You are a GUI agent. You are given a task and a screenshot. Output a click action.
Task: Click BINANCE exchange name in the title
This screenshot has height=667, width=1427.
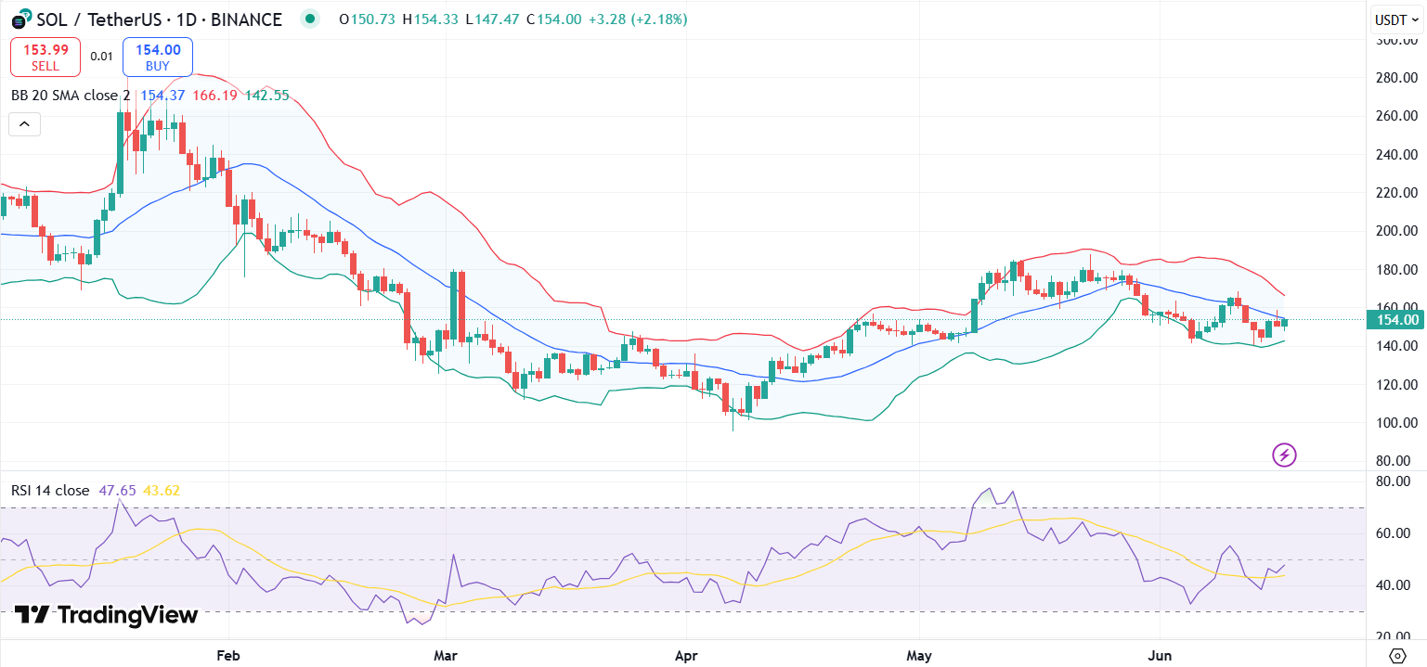point(247,19)
